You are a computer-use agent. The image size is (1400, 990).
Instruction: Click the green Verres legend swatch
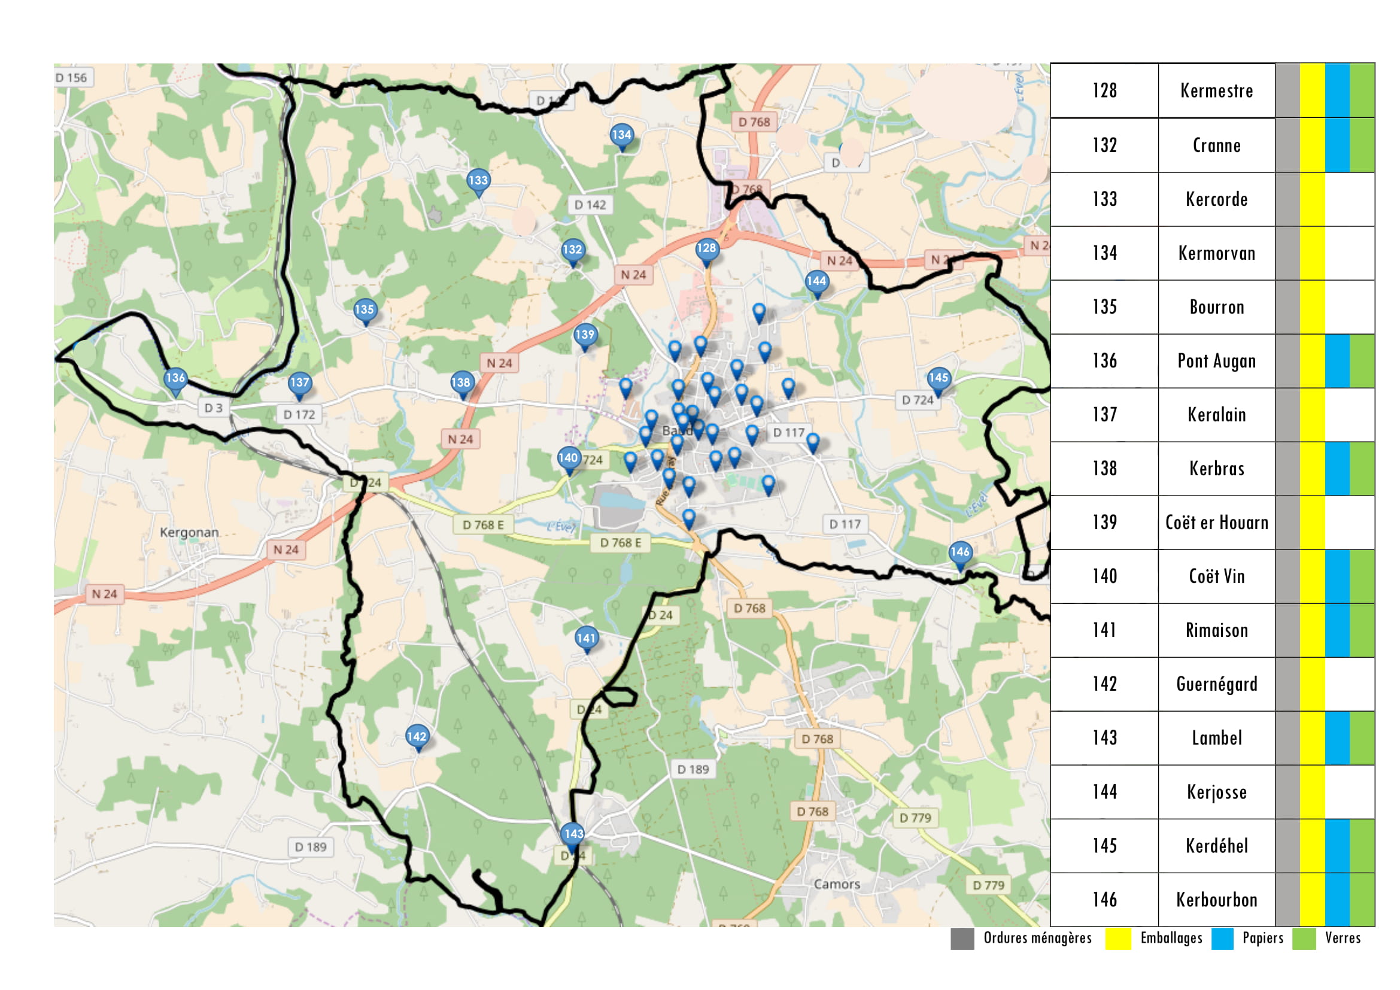[x=1304, y=939]
